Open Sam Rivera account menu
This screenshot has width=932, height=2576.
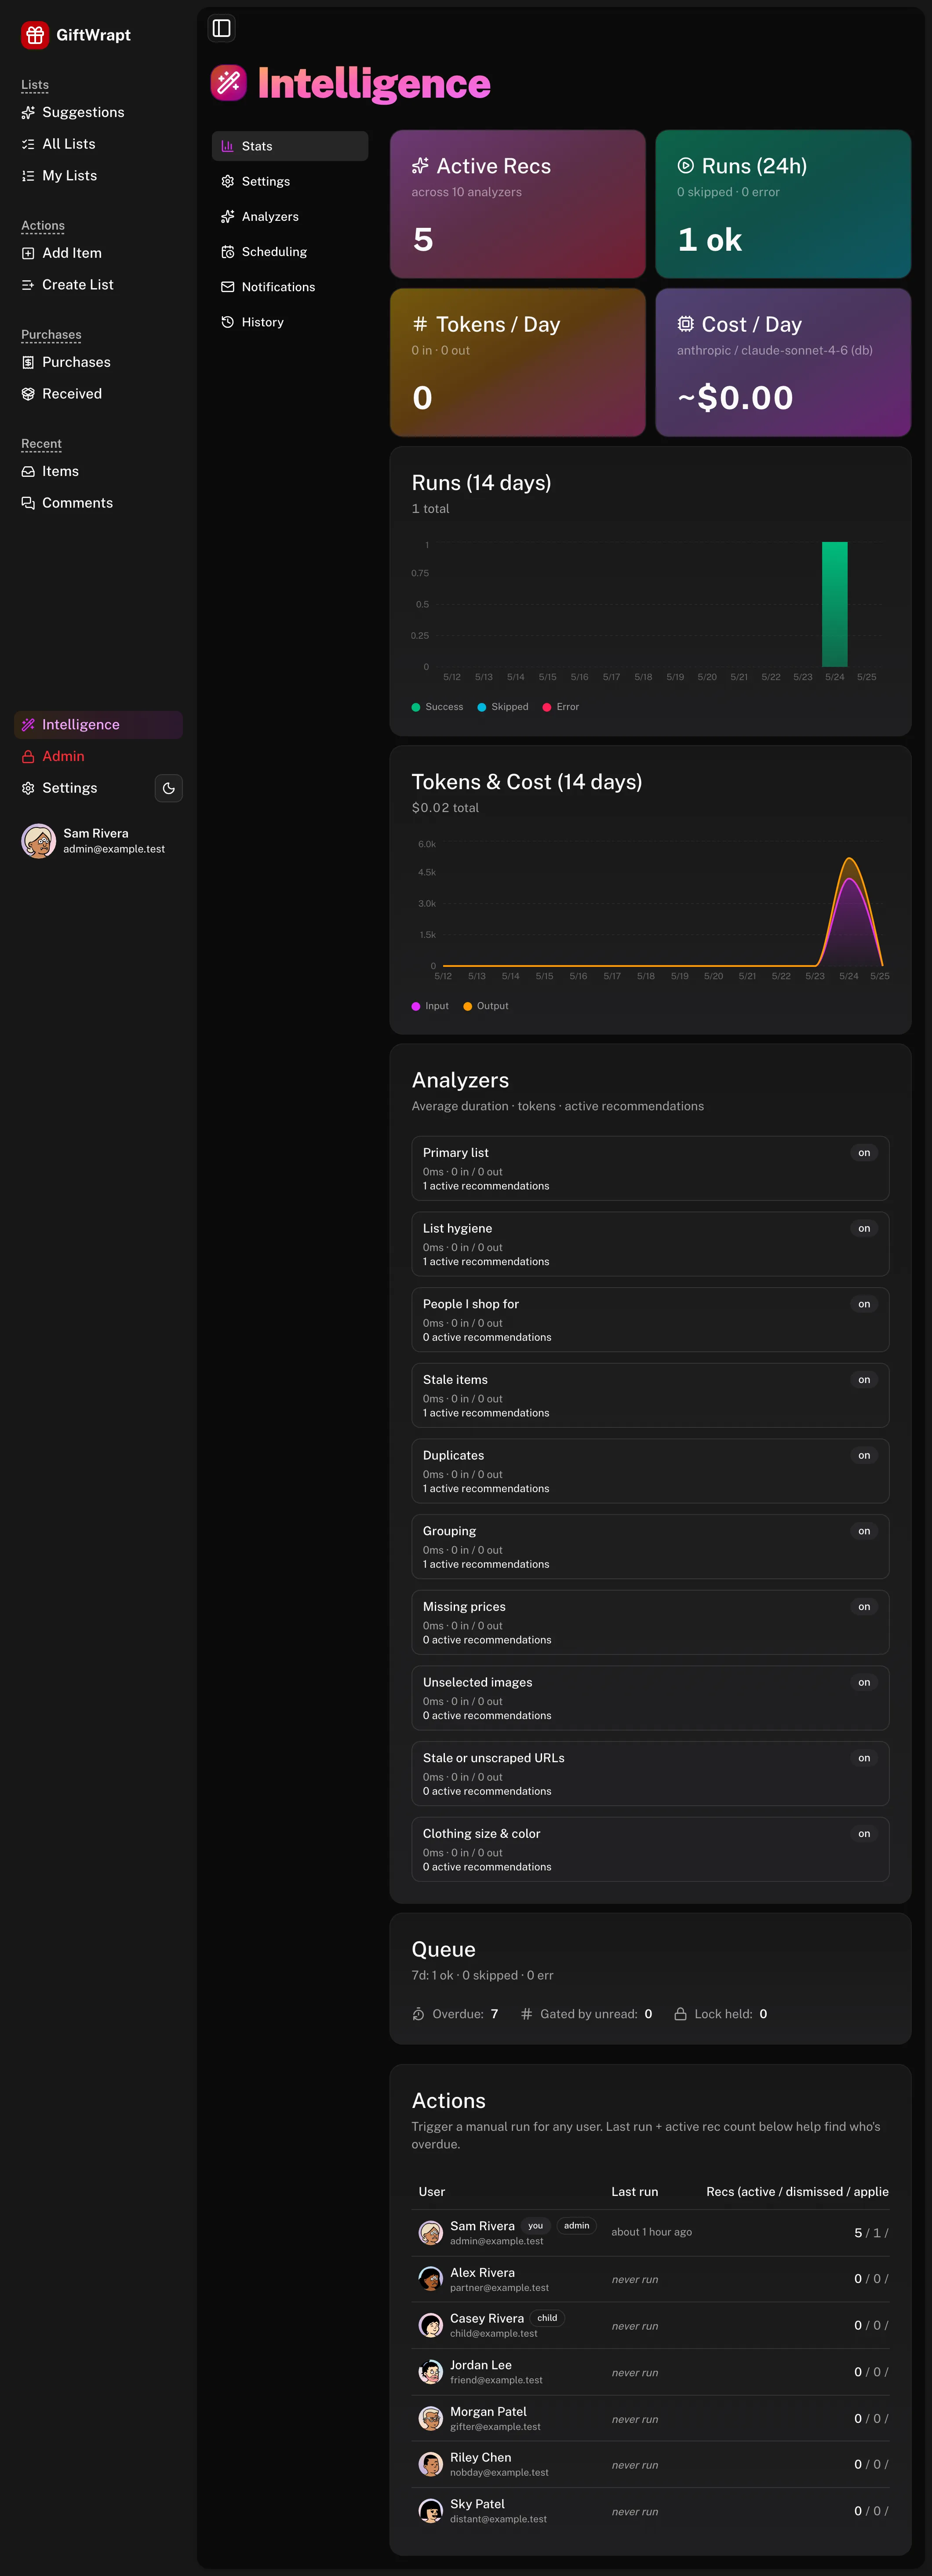click(98, 841)
